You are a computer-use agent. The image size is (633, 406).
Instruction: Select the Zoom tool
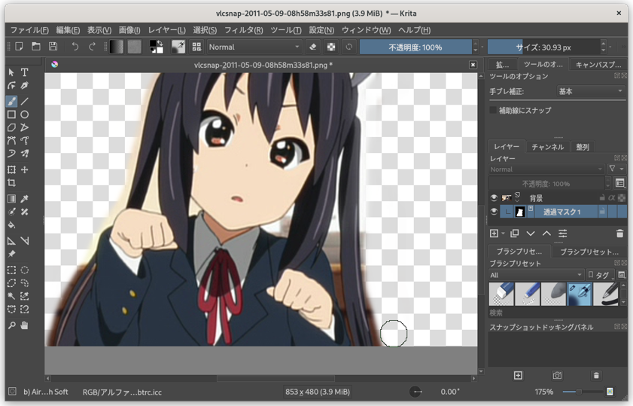11,325
